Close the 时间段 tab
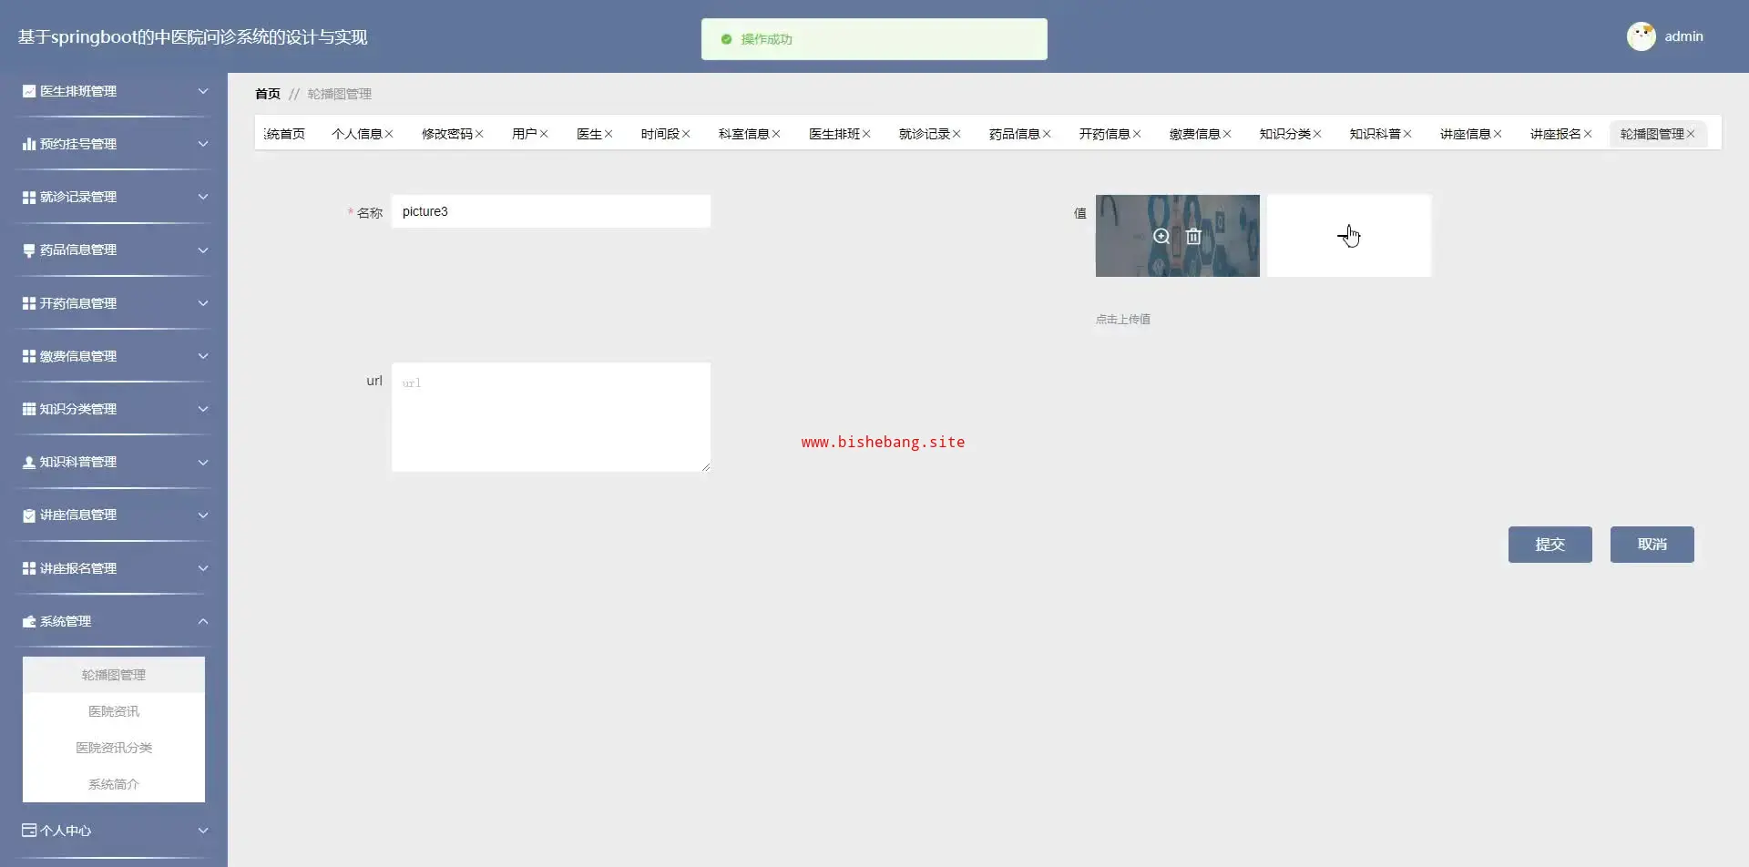The image size is (1749, 867). click(x=686, y=134)
